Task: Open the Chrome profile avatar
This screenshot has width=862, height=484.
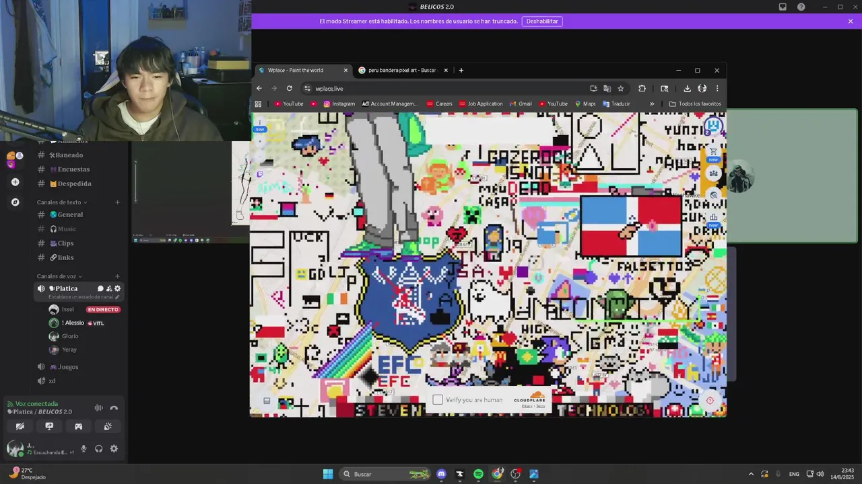Action: point(702,88)
